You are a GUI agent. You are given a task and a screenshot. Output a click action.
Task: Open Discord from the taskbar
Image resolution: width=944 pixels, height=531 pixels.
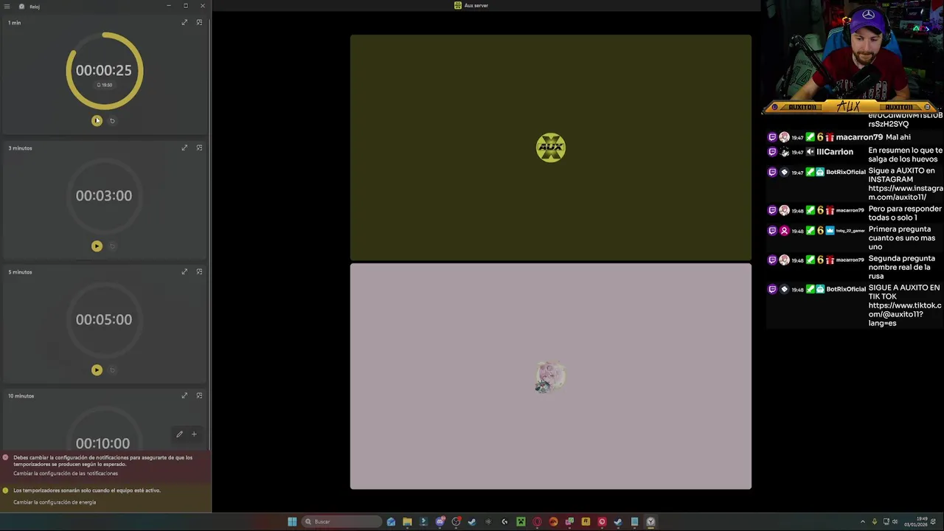(440, 521)
